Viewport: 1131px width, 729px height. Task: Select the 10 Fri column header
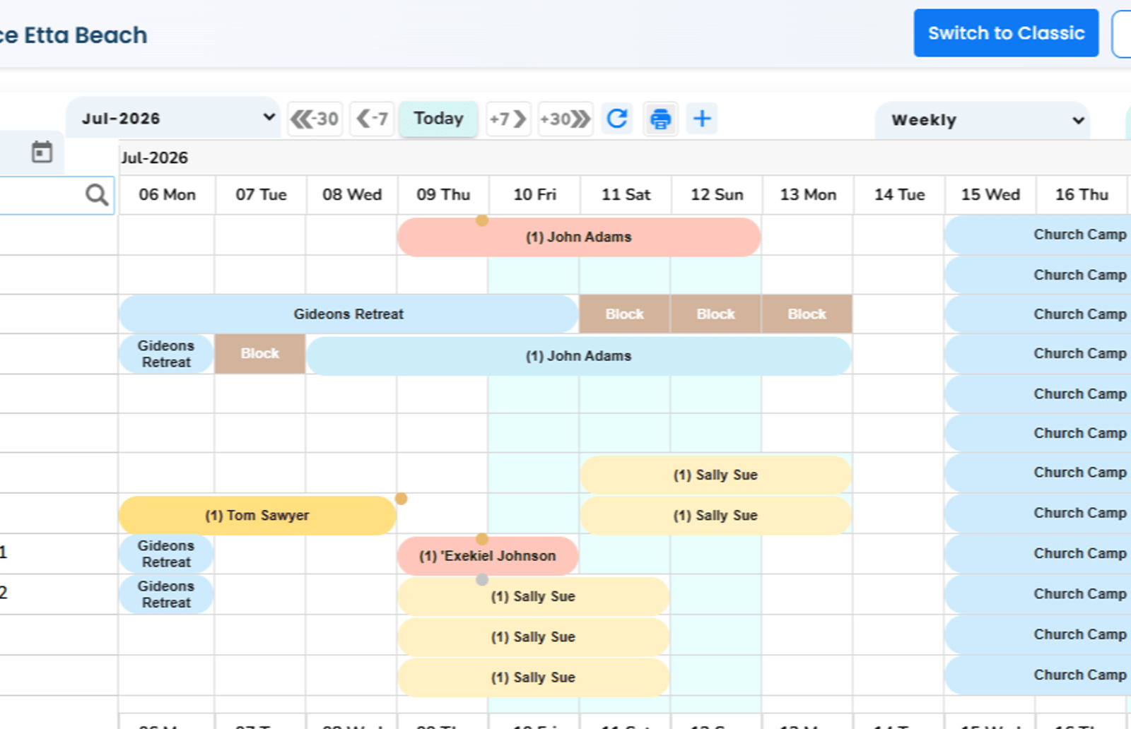pyautogui.click(x=534, y=195)
